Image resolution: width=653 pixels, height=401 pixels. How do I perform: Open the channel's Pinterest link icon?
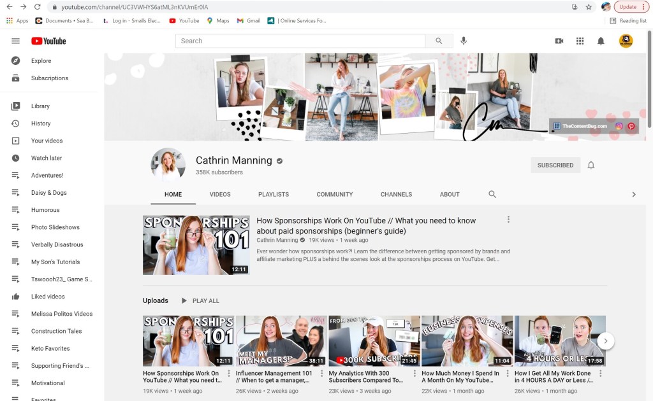(631, 126)
